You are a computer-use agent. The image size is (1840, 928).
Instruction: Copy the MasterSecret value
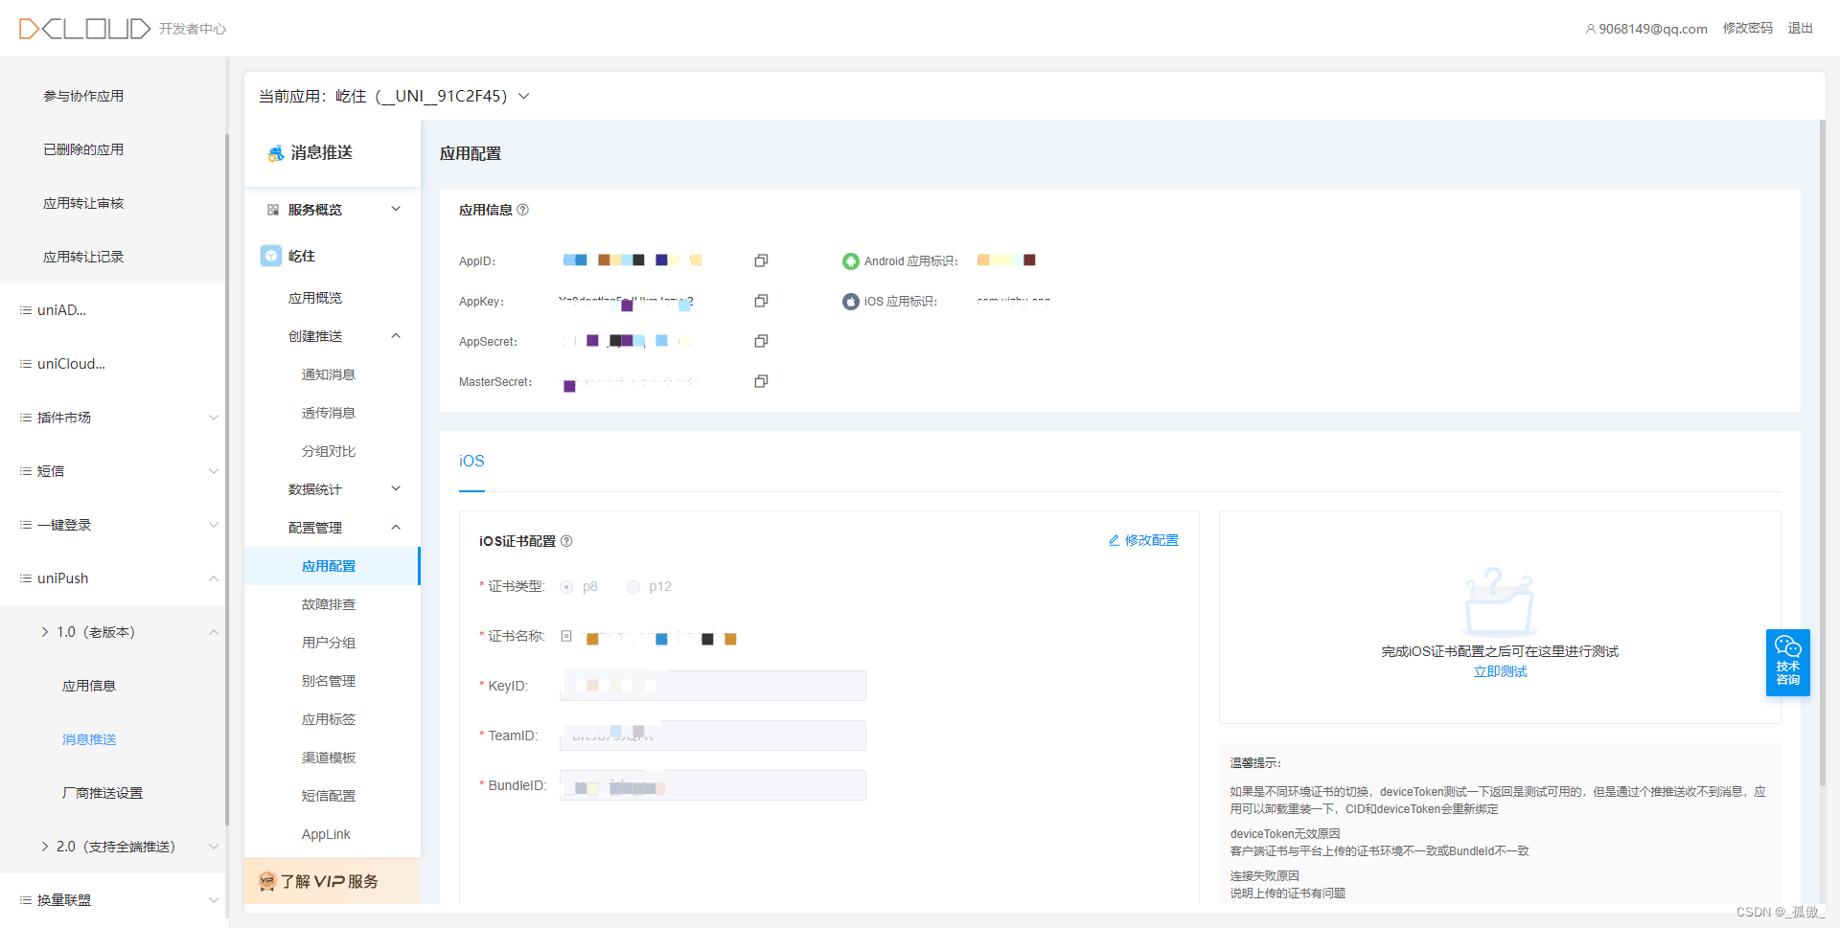click(x=761, y=381)
